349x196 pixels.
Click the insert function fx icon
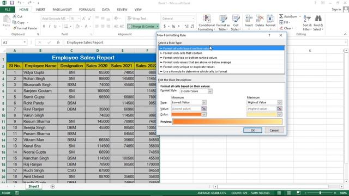point(58,42)
